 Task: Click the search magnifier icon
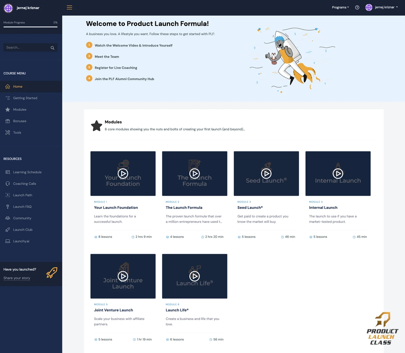(52, 48)
